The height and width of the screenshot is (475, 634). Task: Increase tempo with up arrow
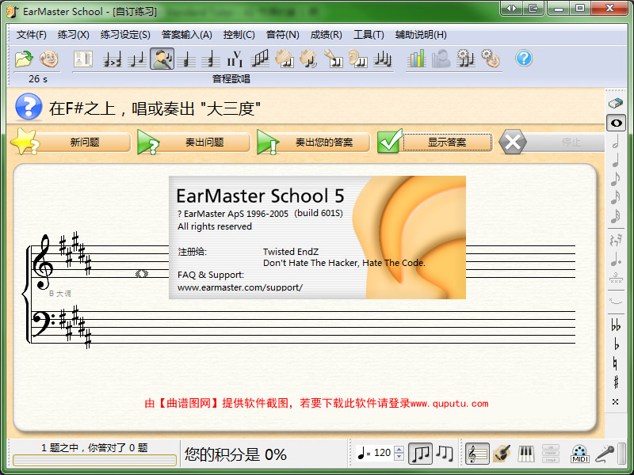pyautogui.click(x=399, y=449)
